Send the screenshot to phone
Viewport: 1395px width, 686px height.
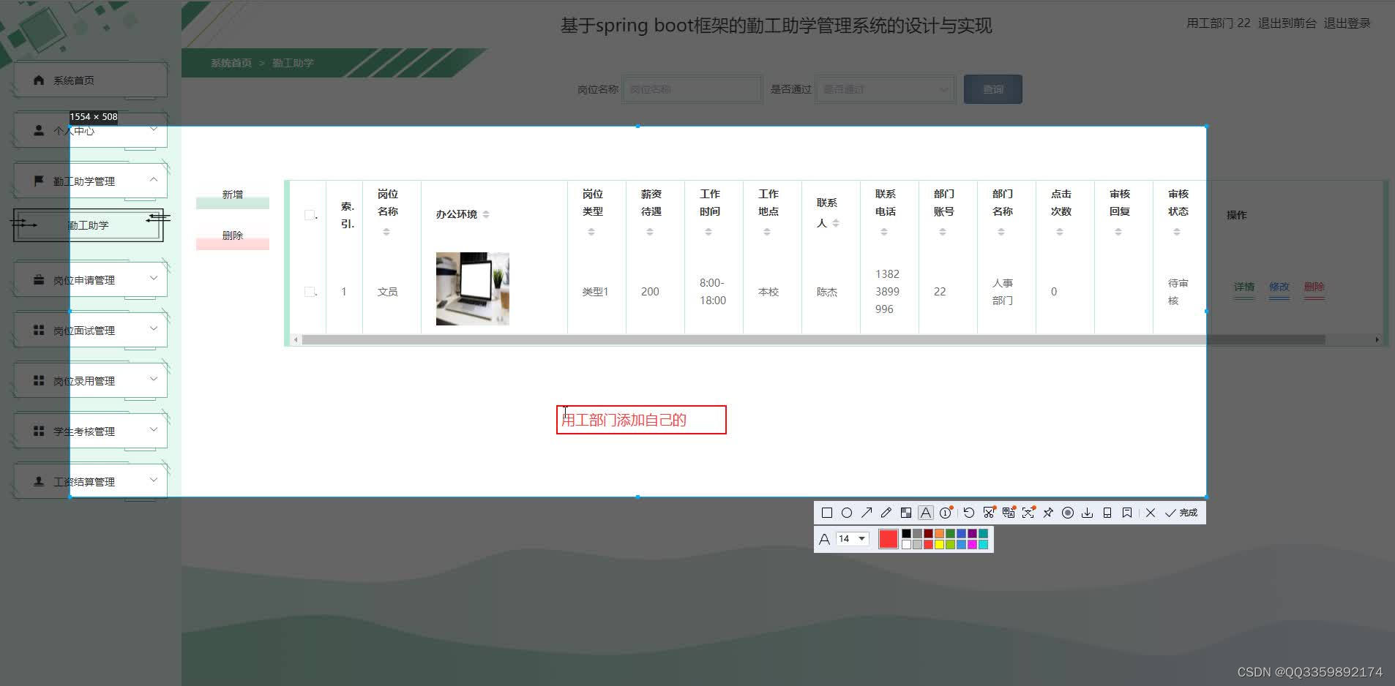(1107, 513)
